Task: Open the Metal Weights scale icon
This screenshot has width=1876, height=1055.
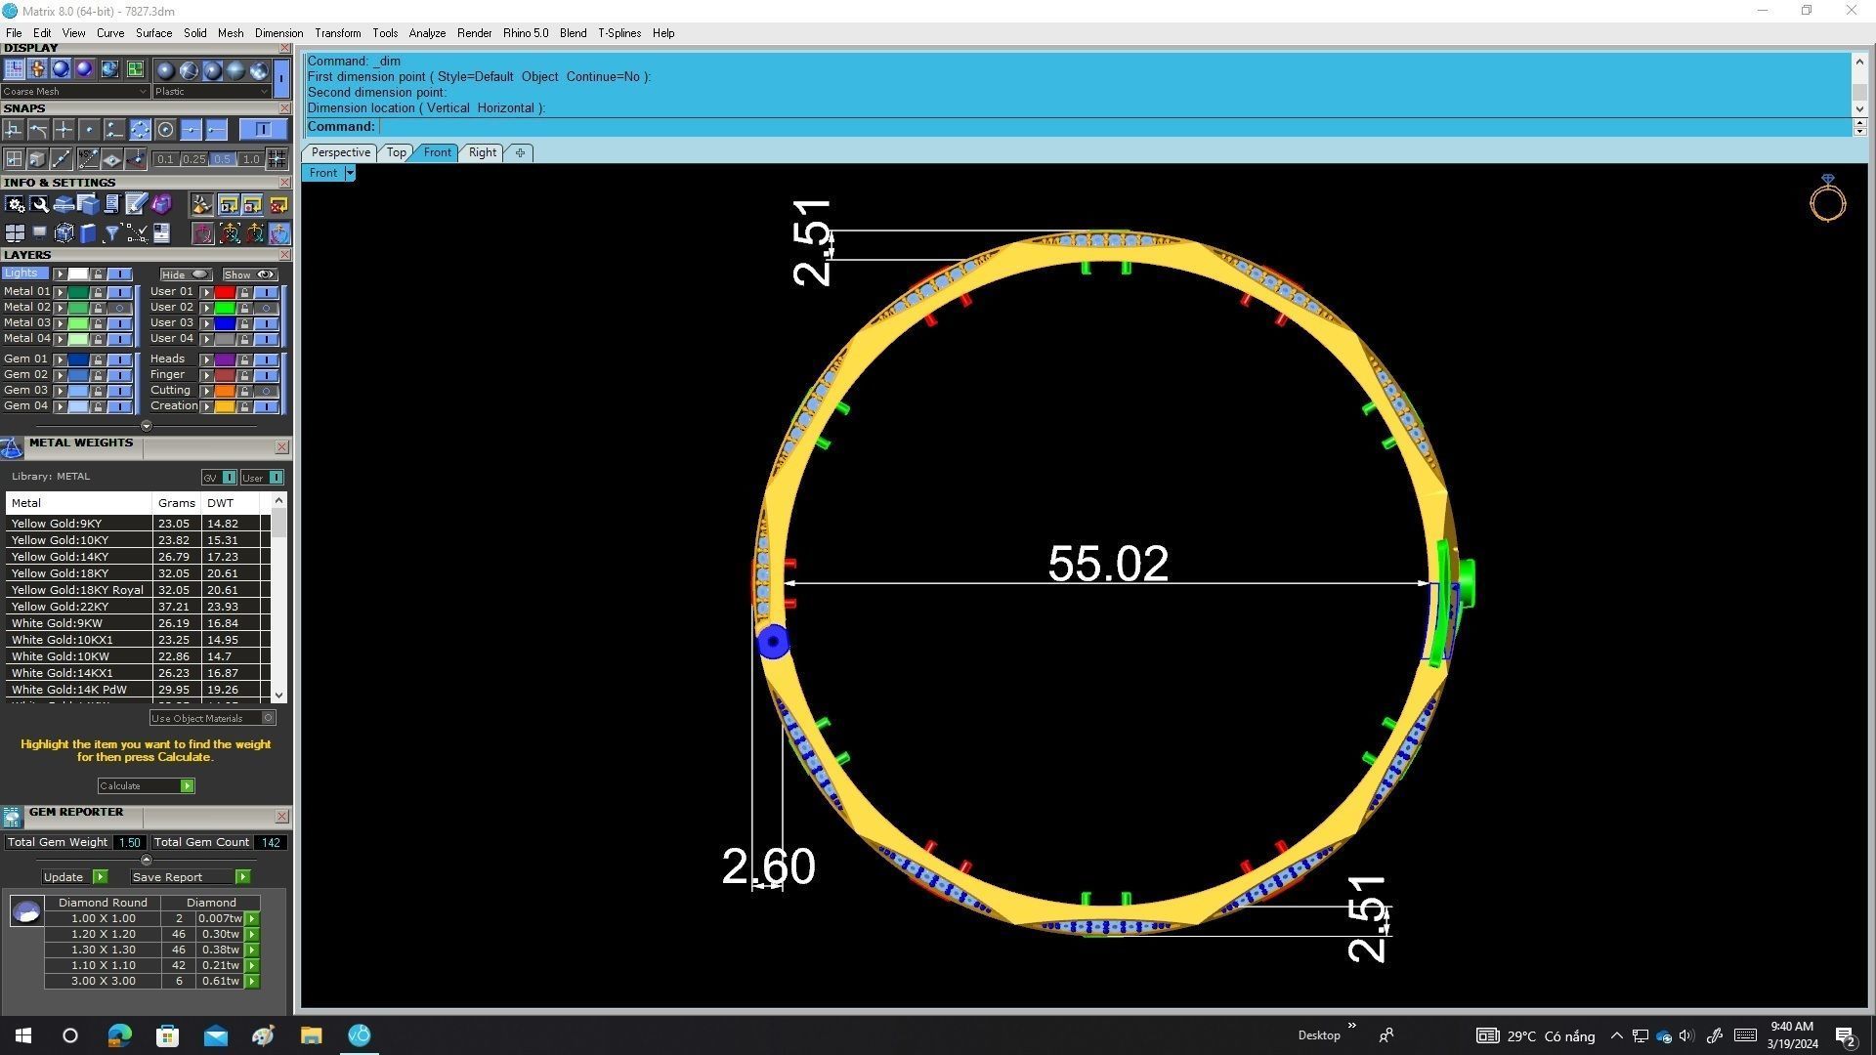Action: [12, 447]
